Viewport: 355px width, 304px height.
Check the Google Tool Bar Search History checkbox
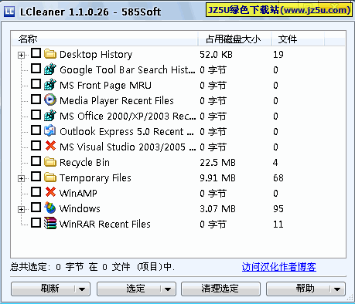pos(36,69)
